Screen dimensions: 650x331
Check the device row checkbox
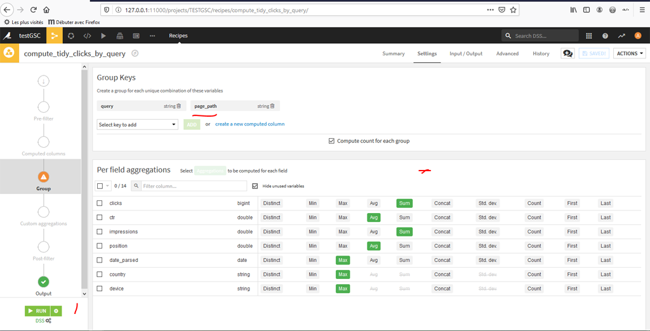click(x=100, y=289)
